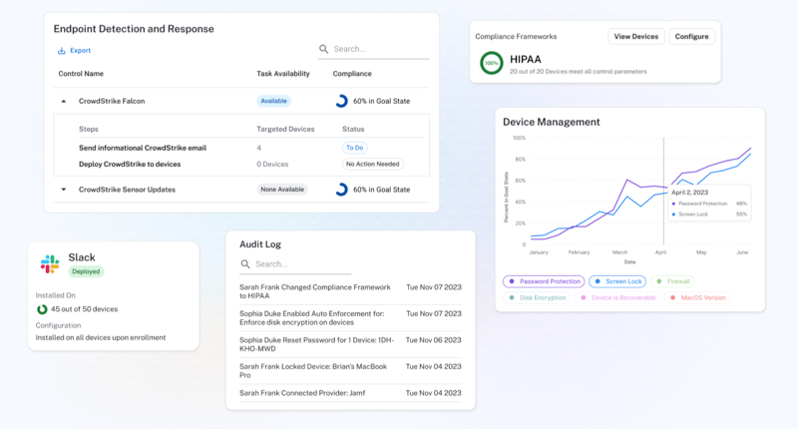Collapse the CrowdStrike Falcon row
This screenshot has height=429, width=798.
pos(64,102)
